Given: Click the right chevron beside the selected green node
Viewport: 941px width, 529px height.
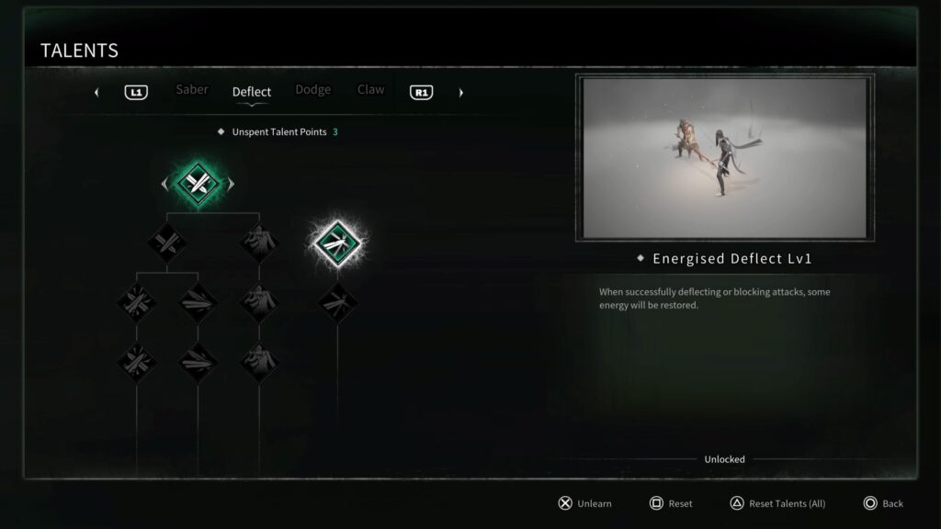Looking at the screenshot, I should click(x=231, y=184).
